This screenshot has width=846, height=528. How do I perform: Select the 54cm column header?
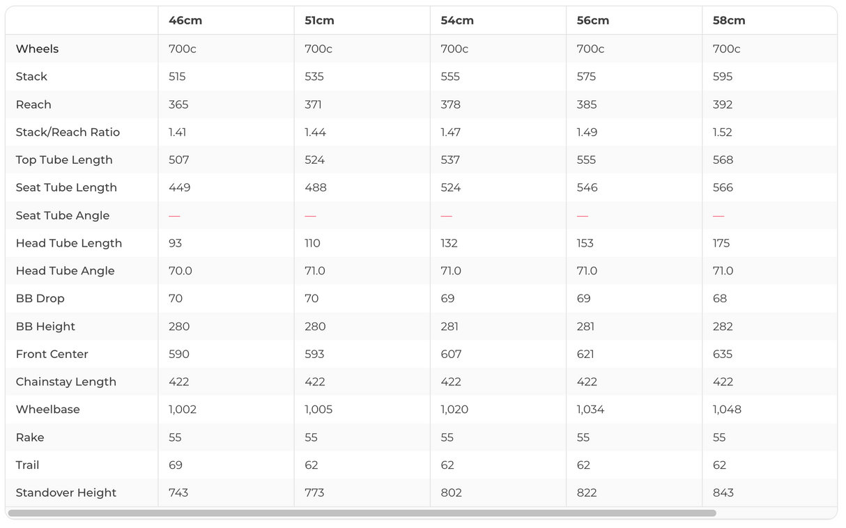pyautogui.click(x=457, y=21)
